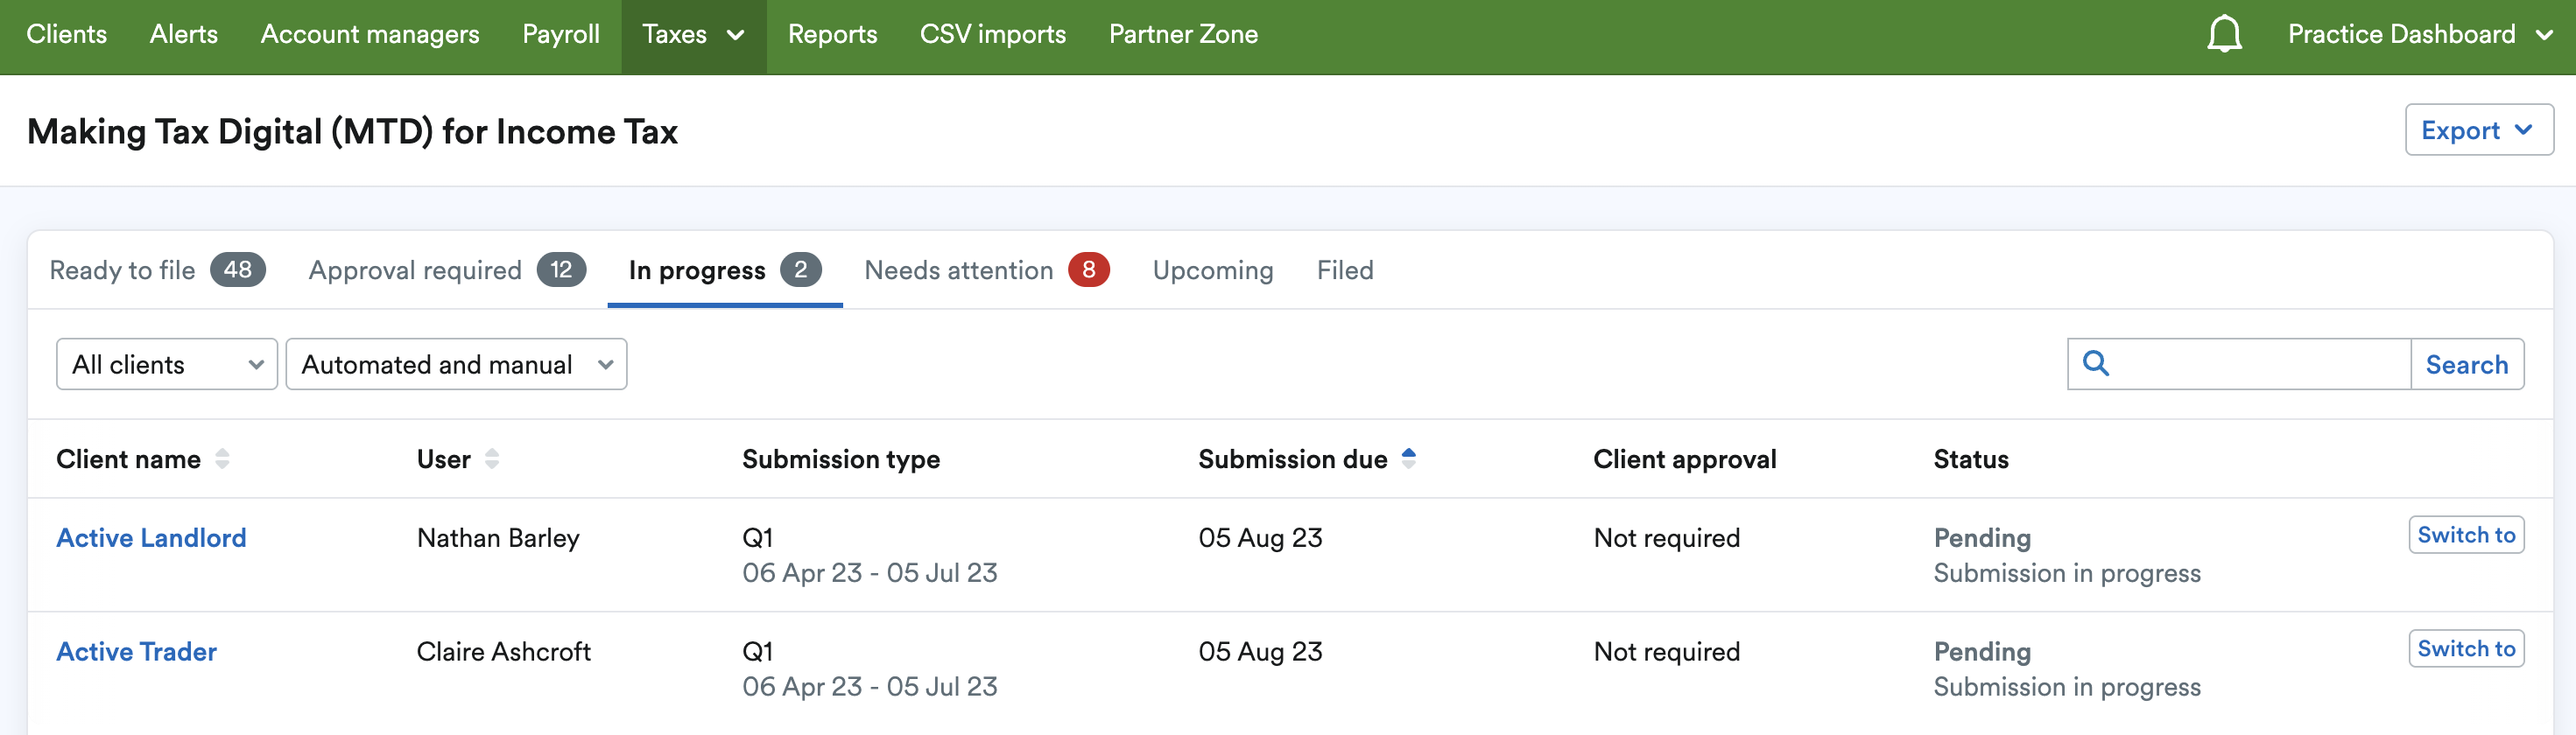
Task: Open Payroll in top navigation
Action: [561, 35]
